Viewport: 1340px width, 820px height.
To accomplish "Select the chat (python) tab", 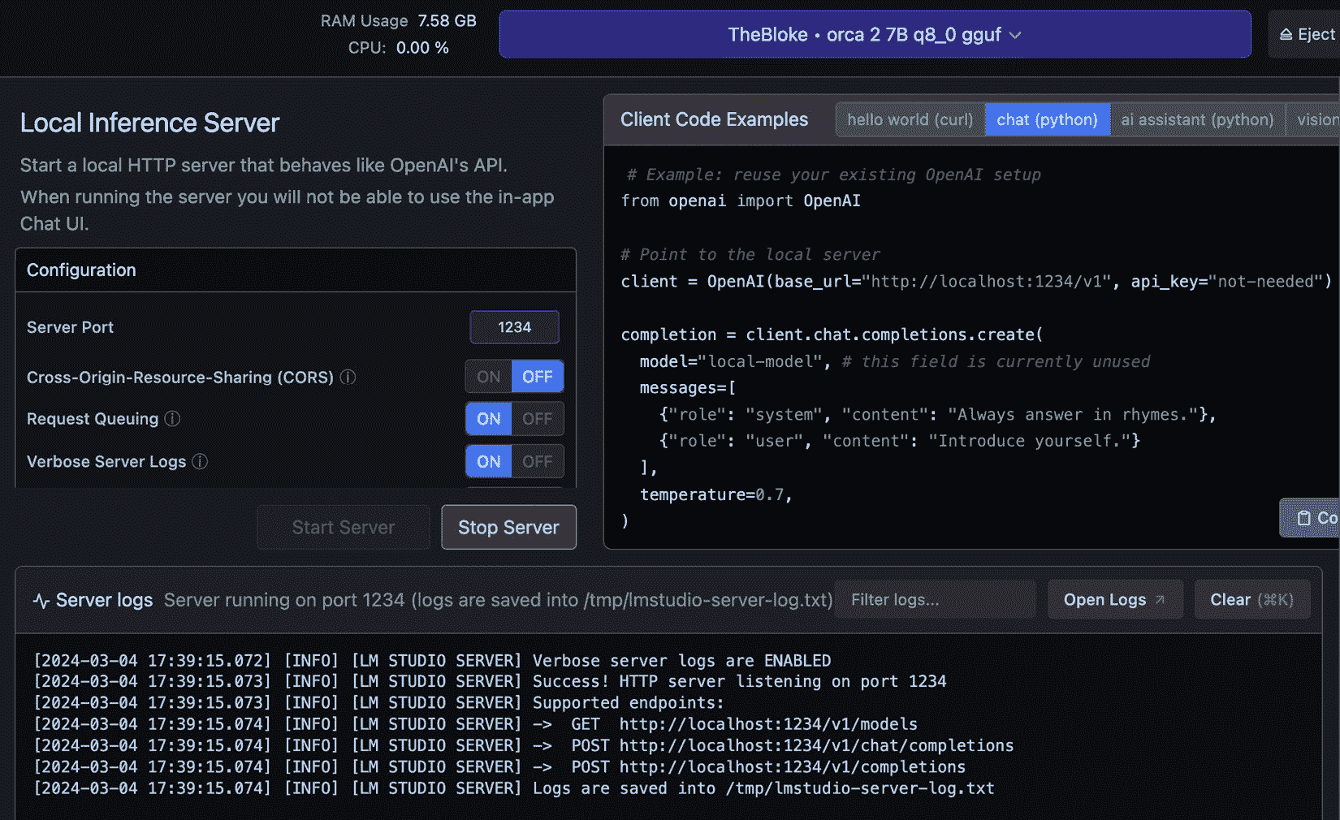I will pyautogui.click(x=1047, y=119).
